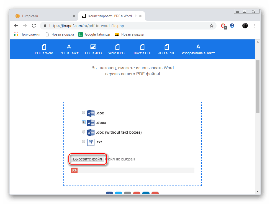
Task: Click the Word icon beside .doc
Action: pos(91,113)
